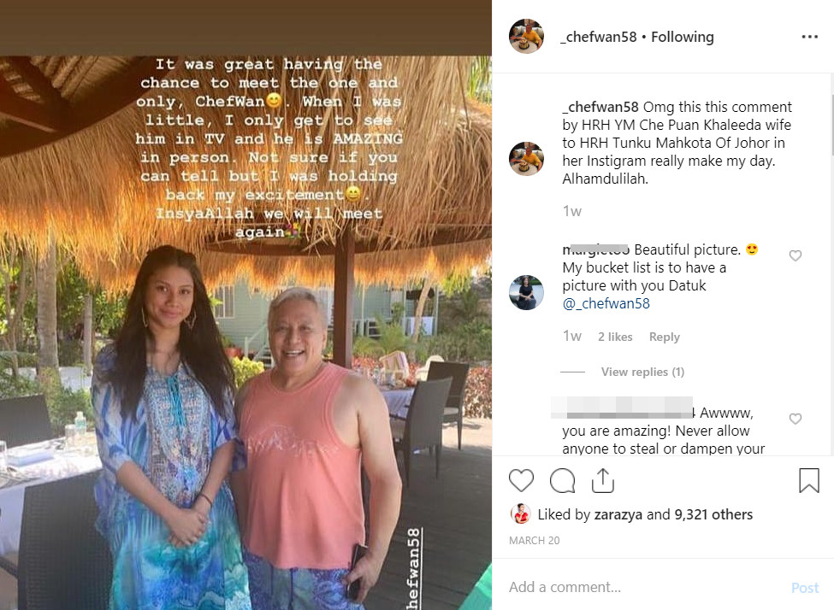Save post with bookmark icon

coord(809,480)
